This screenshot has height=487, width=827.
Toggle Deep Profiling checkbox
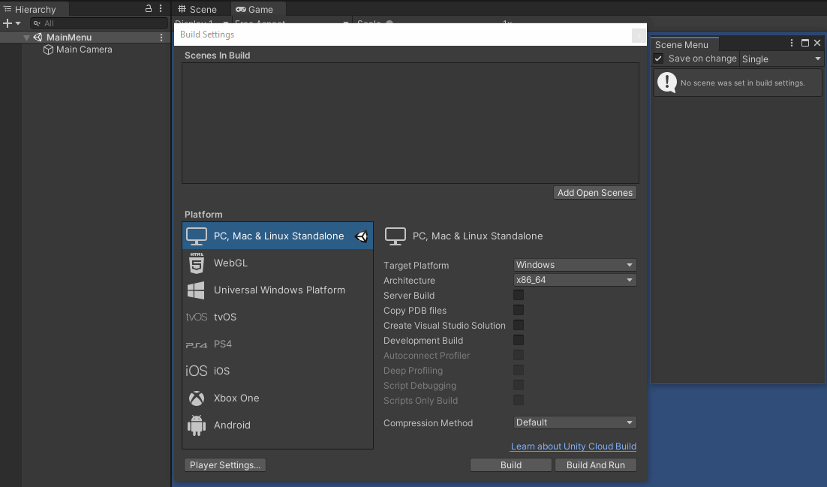[519, 371]
